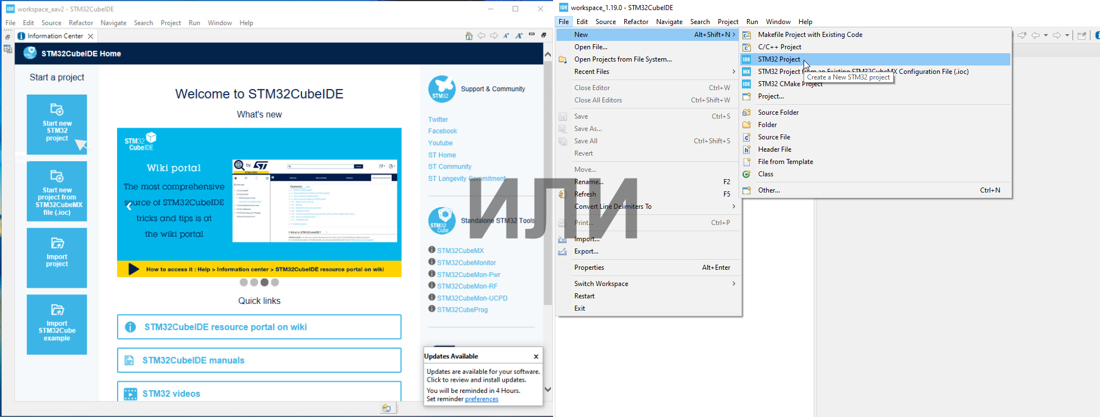The height and width of the screenshot is (417, 1100).
Task: Click the preferences link in Updates popup
Action: pos(481,399)
